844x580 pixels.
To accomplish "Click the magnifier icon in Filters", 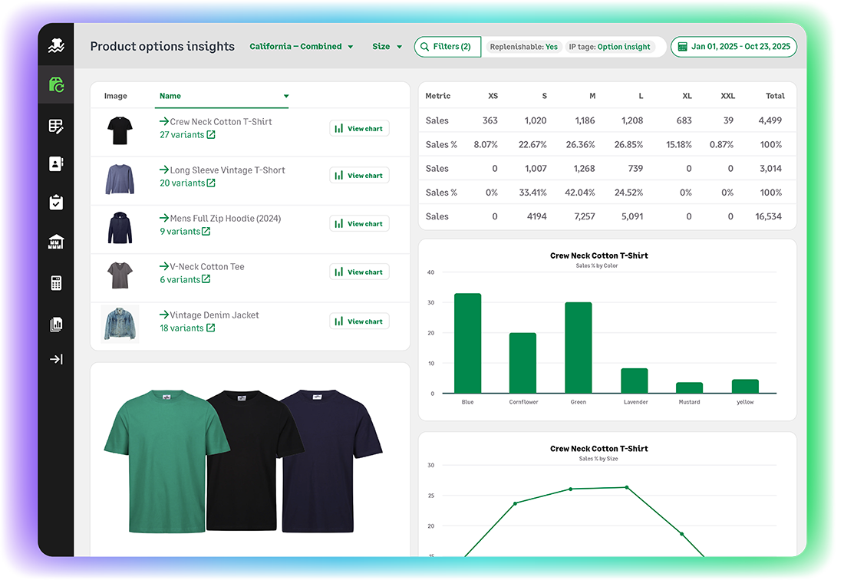I will click(425, 47).
